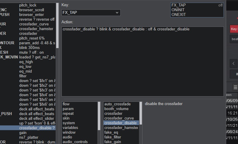This screenshot has width=238, height=144.
Task: Click the dropdown arrow beside FX_TAP
Action: click(117, 13)
